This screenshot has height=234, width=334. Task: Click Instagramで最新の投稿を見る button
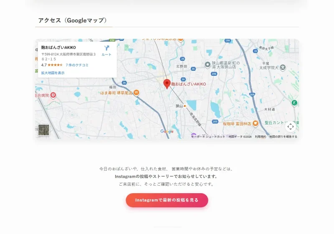click(167, 200)
